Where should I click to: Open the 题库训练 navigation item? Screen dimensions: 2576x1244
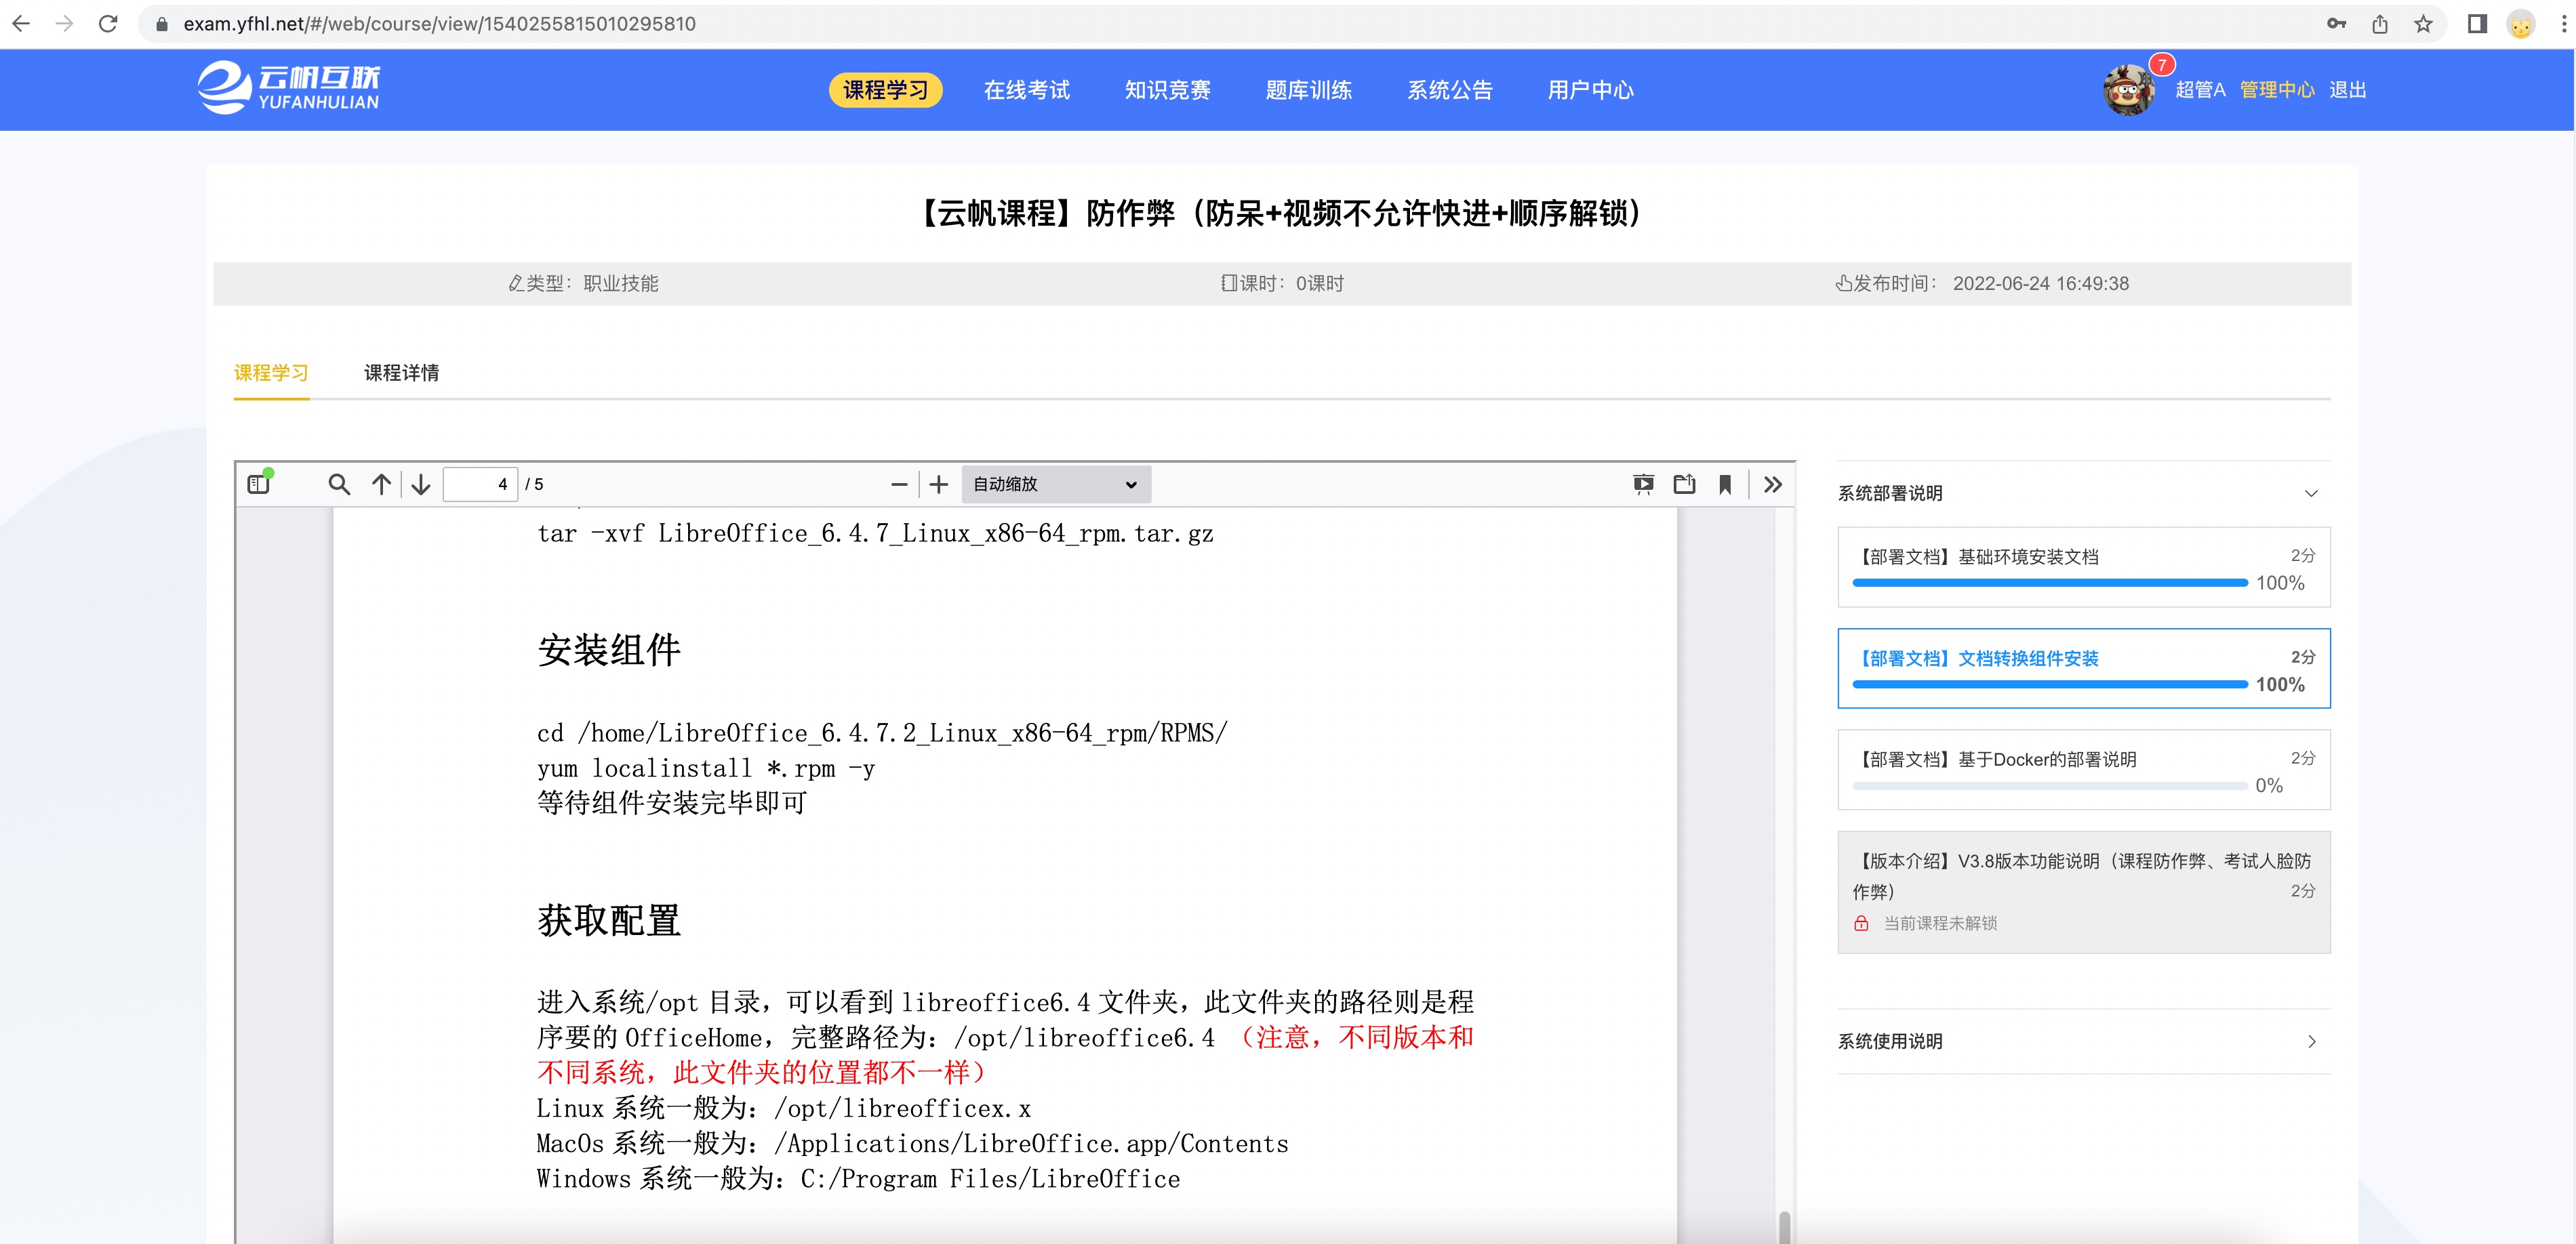1308,90
